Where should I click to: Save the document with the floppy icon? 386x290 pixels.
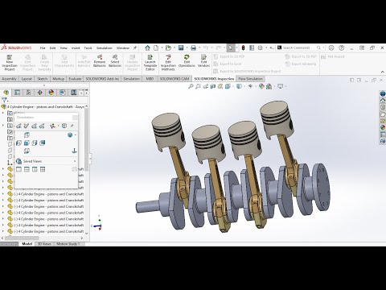tap(181, 48)
